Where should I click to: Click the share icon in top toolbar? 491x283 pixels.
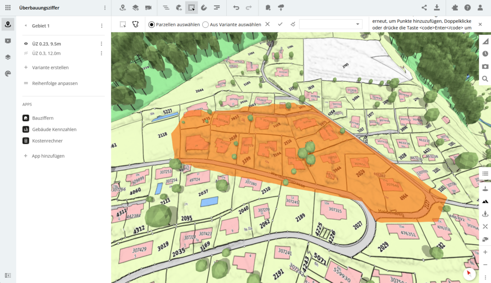click(424, 8)
